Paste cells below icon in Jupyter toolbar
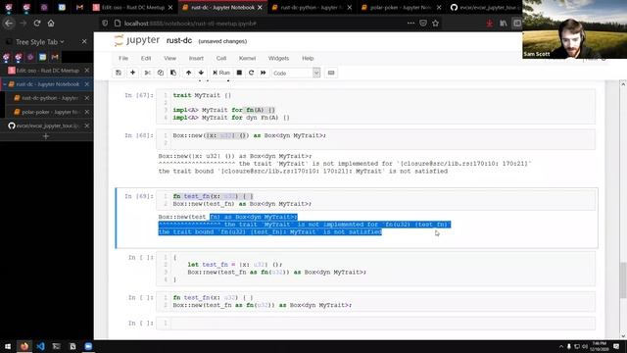This screenshot has width=627, height=353. click(x=173, y=73)
